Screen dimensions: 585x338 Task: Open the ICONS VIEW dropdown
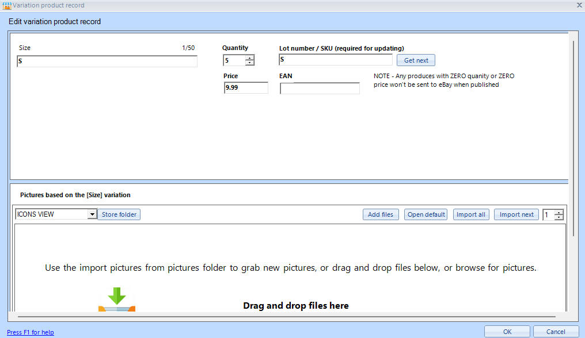[x=92, y=214]
